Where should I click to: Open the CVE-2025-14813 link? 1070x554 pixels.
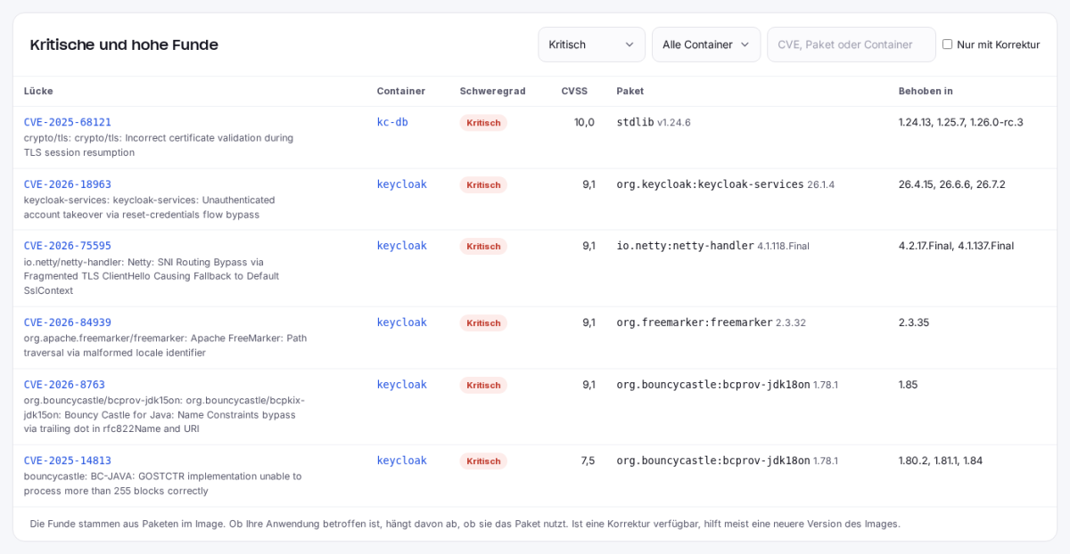pos(68,460)
